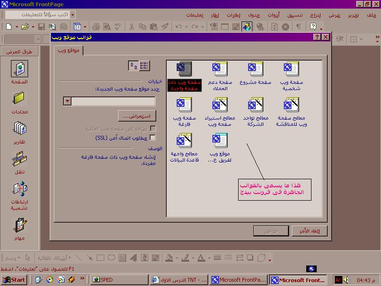Click the OK button (موافق)
The height and width of the screenshot is (286, 381).
point(271,231)
